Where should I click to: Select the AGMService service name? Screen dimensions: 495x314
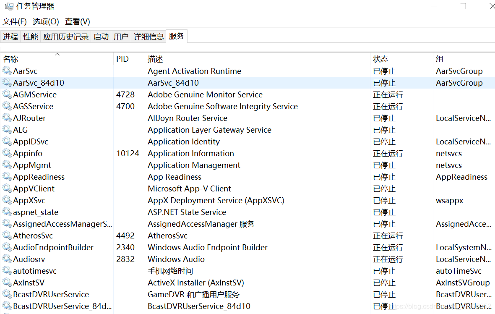[35, 94]
